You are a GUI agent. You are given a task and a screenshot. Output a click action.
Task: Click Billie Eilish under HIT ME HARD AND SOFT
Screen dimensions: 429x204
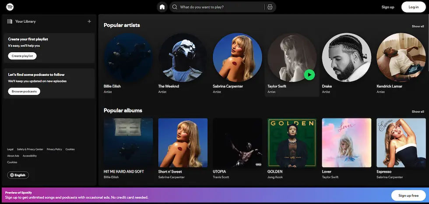pos(111,177)
